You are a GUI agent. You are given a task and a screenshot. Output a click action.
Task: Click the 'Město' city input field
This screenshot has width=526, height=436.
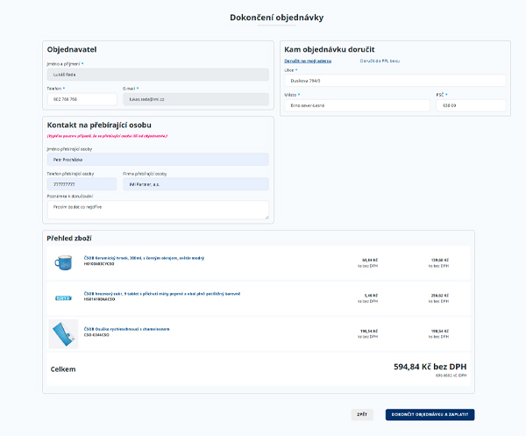(356, 105)
